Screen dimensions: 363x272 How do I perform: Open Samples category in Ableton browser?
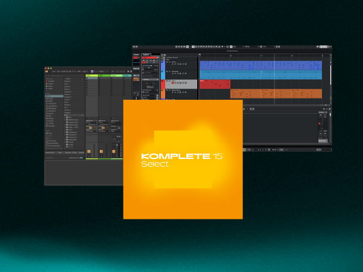pos(50,118)
